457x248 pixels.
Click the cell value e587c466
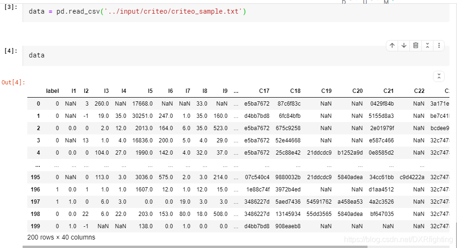381,141
